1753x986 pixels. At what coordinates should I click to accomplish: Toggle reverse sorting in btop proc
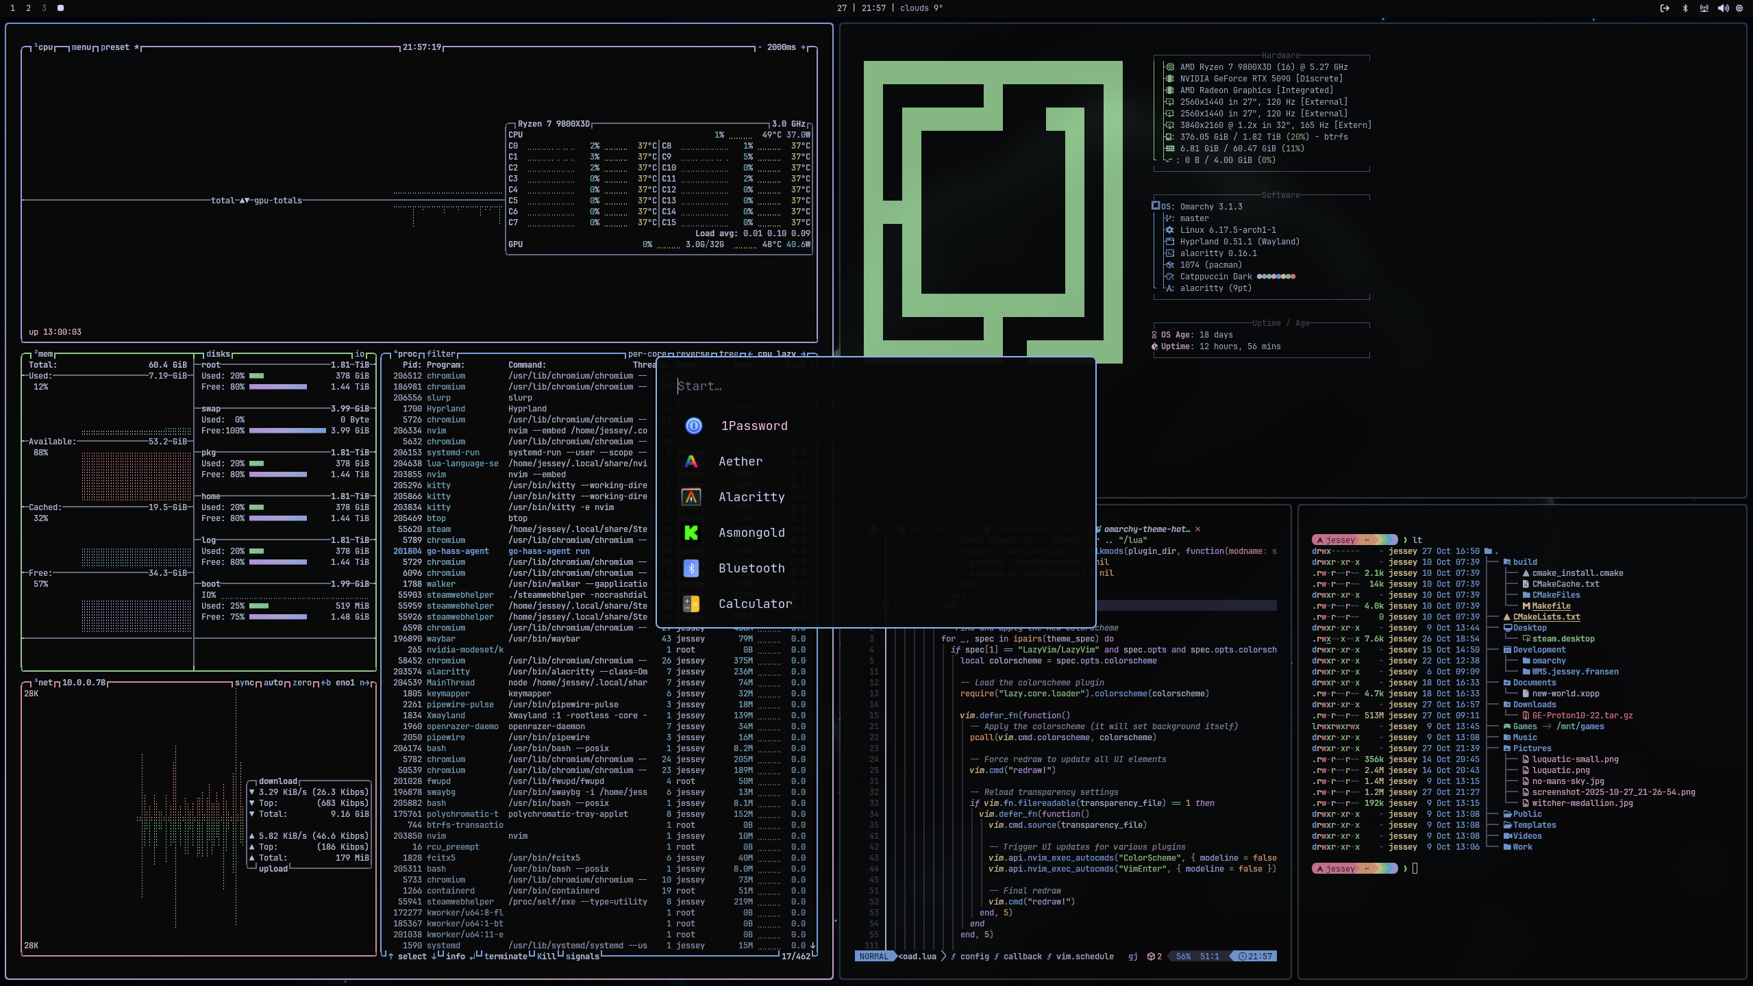693,354
